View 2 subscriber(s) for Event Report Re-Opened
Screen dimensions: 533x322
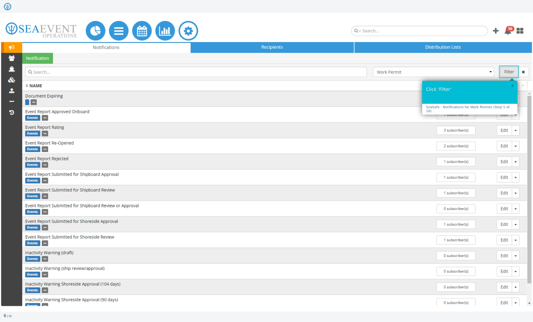tap(456, 146)
